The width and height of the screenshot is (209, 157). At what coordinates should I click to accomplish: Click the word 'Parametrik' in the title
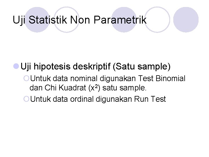point(120,20)
